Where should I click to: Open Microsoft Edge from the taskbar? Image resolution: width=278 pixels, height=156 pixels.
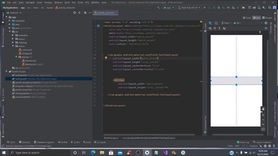tap(93, 153)
